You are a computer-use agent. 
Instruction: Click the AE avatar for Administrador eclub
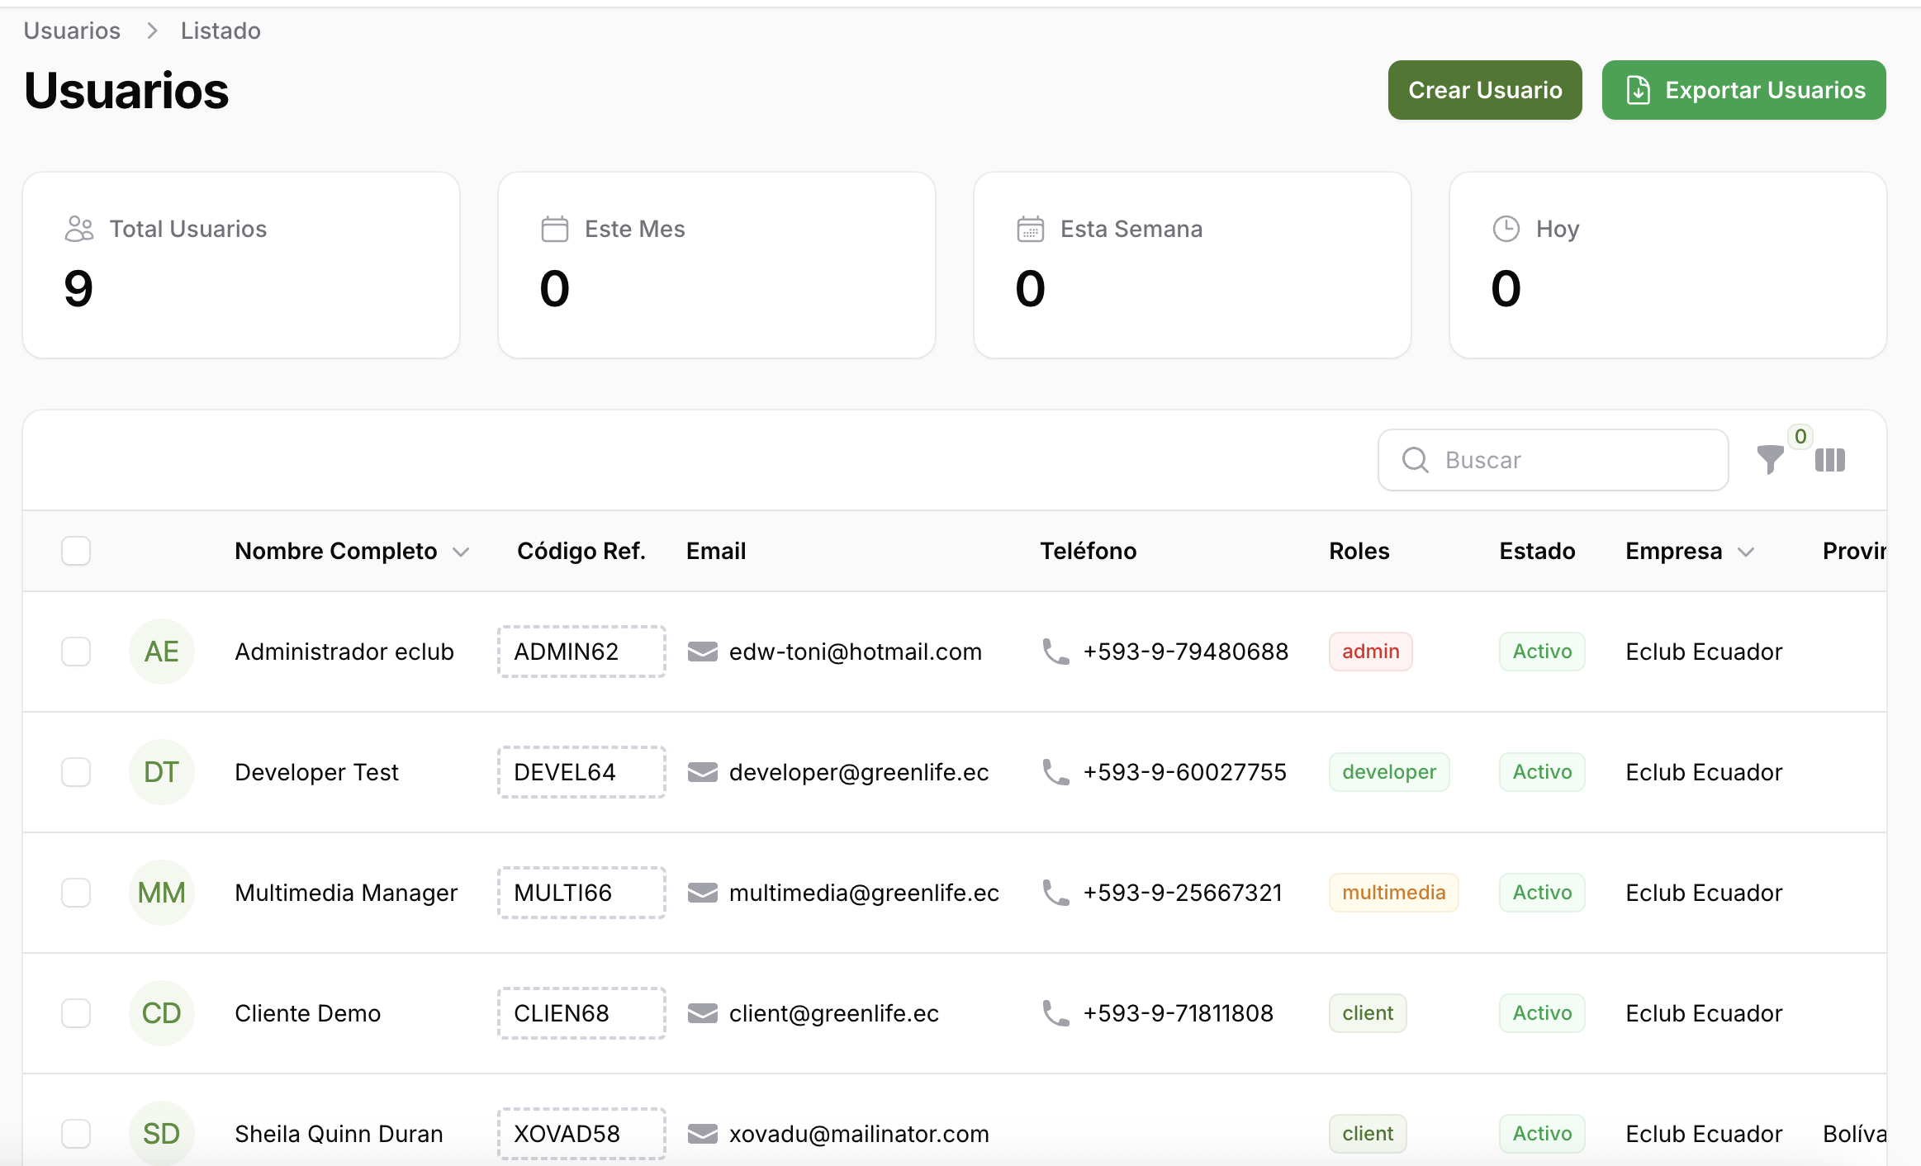[161, 652]
